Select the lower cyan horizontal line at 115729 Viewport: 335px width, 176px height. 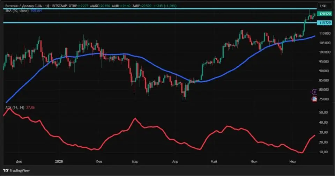pos(160,23)
